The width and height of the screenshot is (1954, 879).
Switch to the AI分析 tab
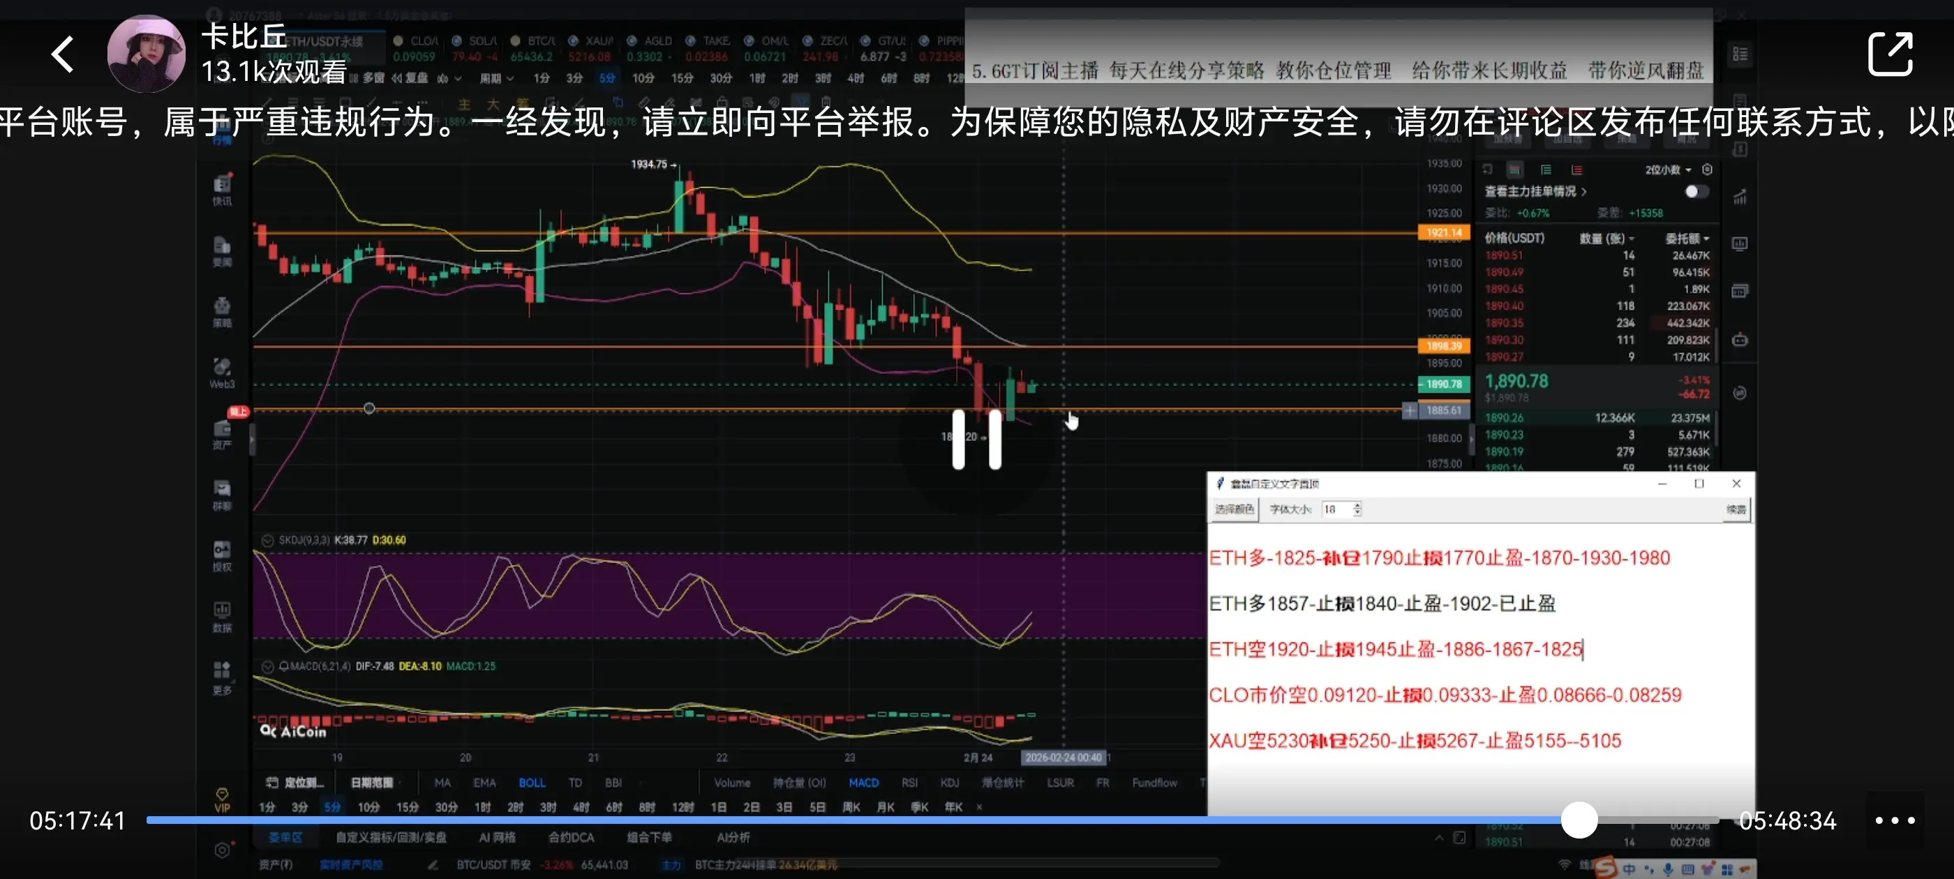(733, 836)
